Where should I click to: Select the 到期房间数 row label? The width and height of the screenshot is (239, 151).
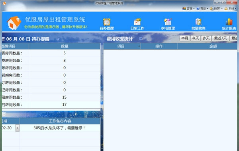pos(12,75)
